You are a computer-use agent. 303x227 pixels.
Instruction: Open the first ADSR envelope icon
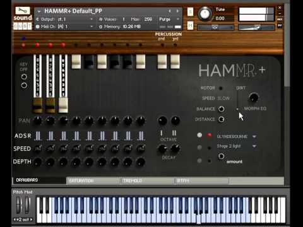(38, 136)
